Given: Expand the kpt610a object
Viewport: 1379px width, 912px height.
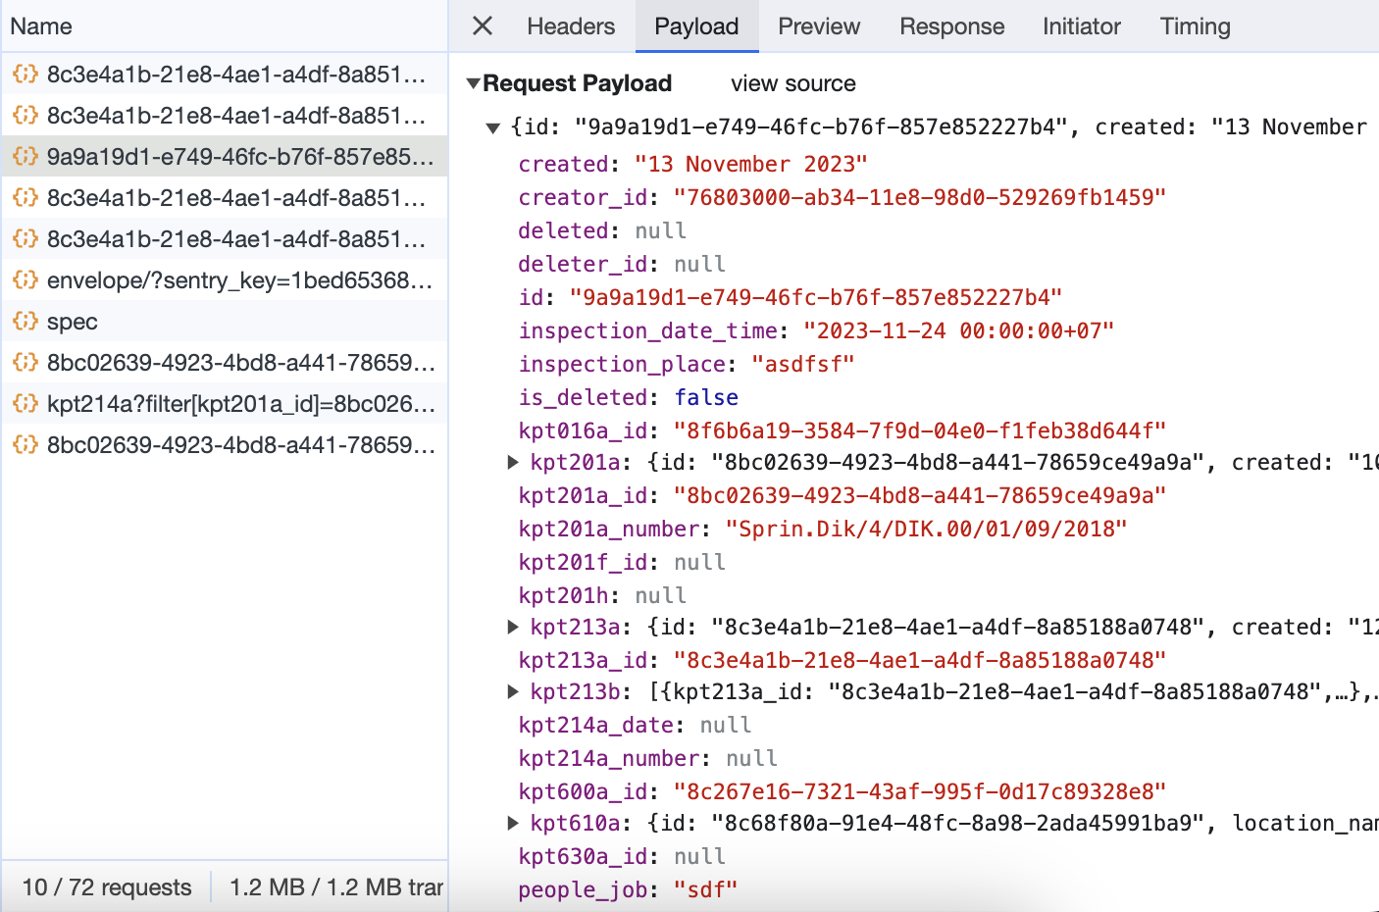Looking at the screenshot, I should tap(512, 824).
